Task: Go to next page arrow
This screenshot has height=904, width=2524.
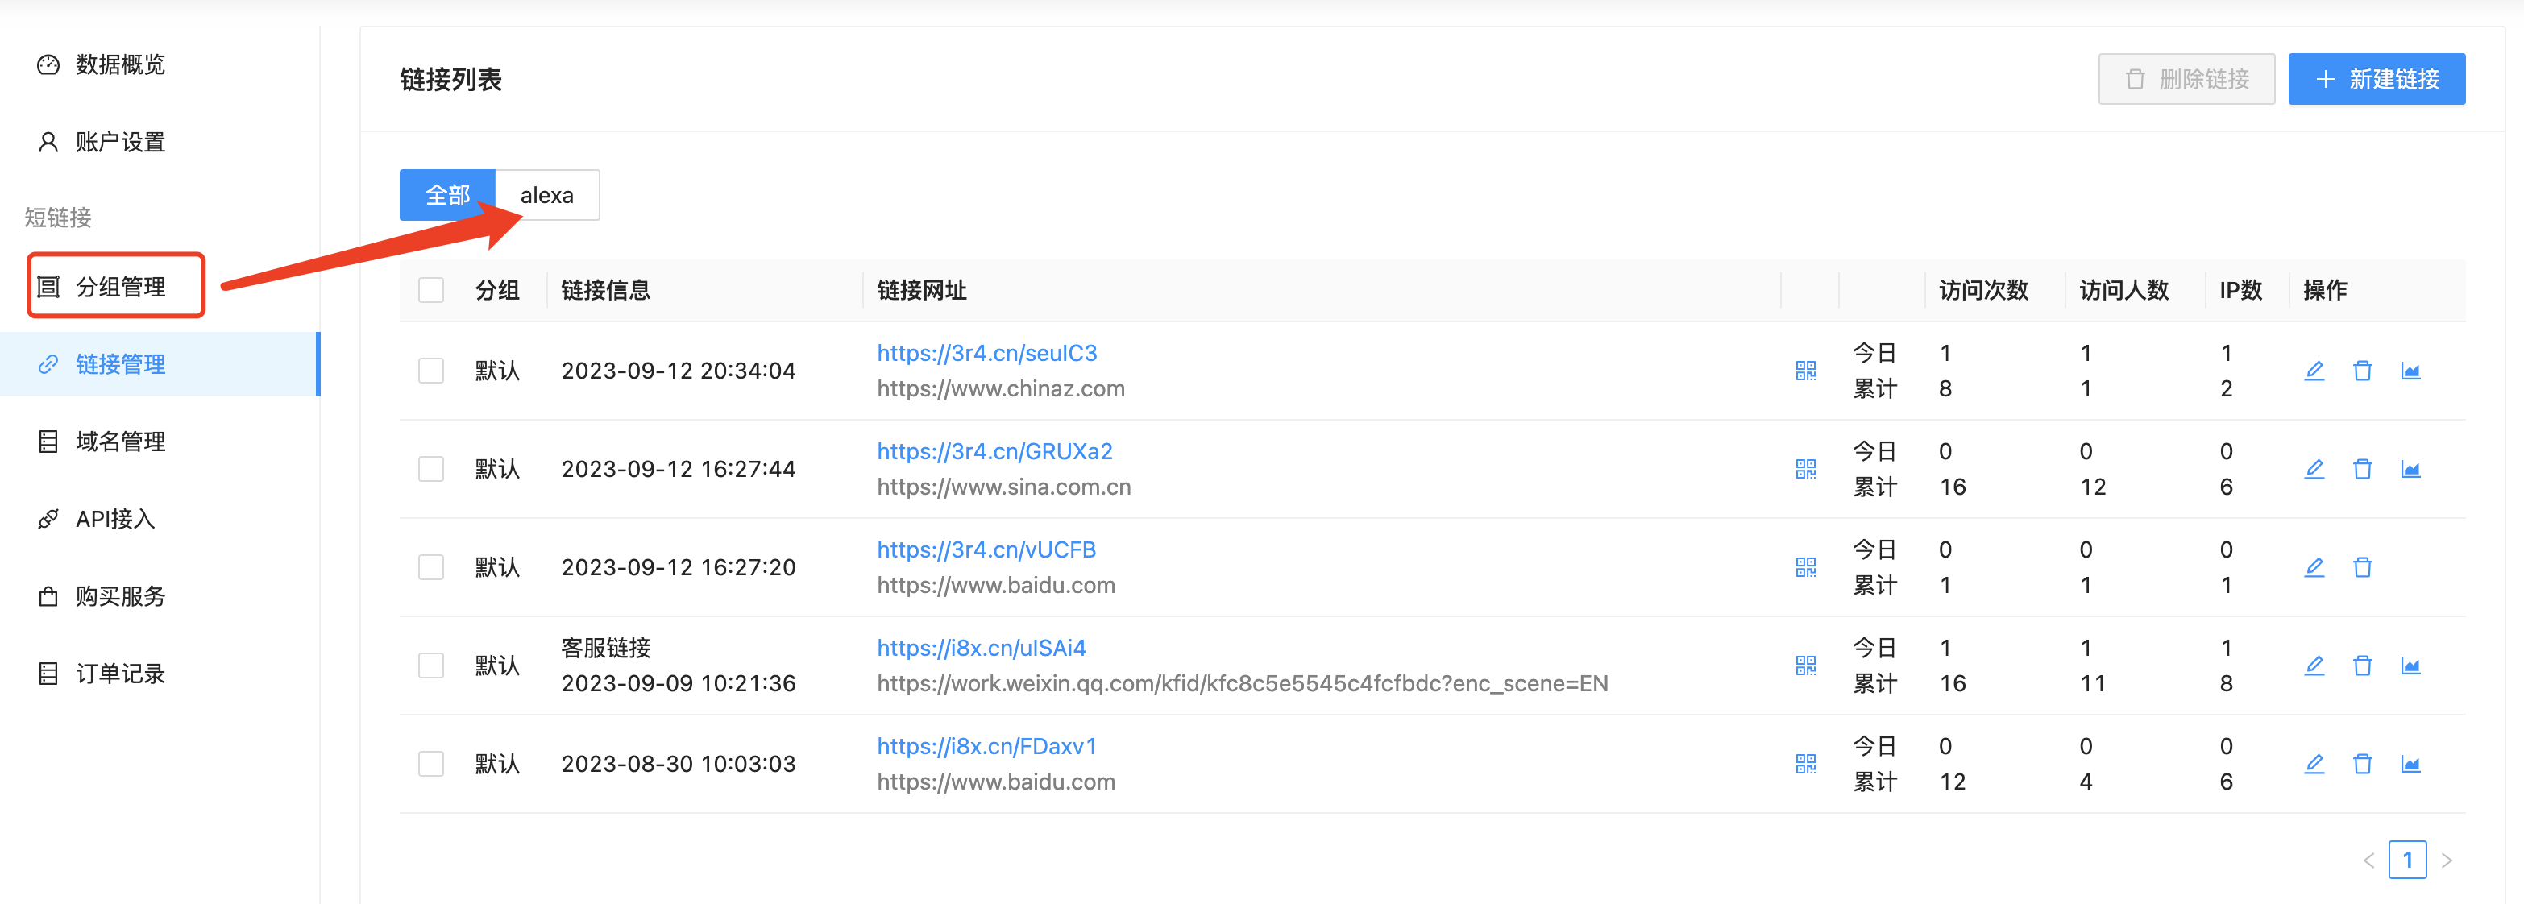Action: click(x=2447, y=860)
